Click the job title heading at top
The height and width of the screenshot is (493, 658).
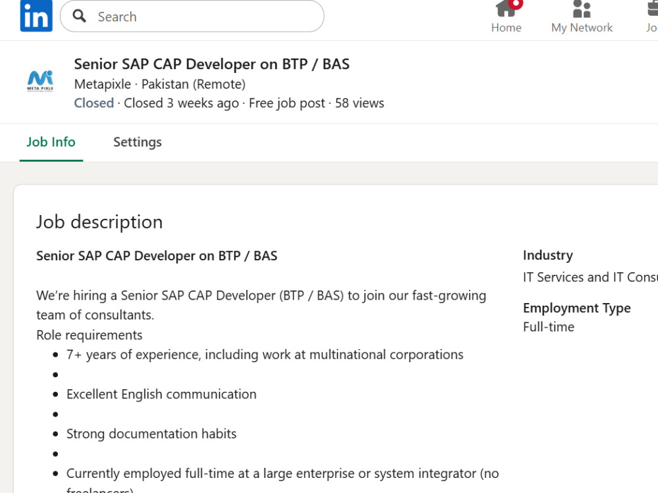211,64
